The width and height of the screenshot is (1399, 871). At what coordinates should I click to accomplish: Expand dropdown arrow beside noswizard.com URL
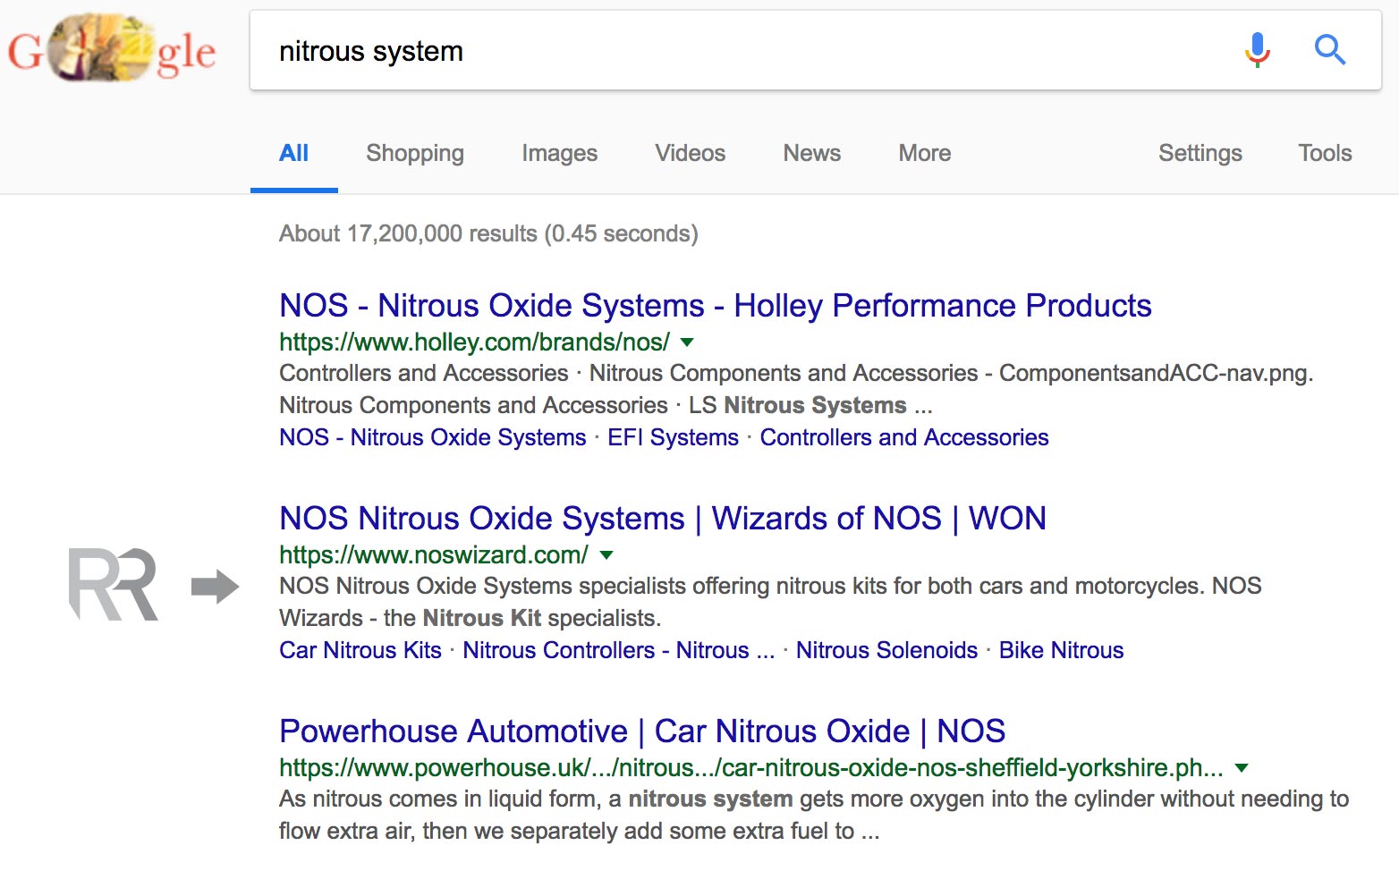point(606,554)
